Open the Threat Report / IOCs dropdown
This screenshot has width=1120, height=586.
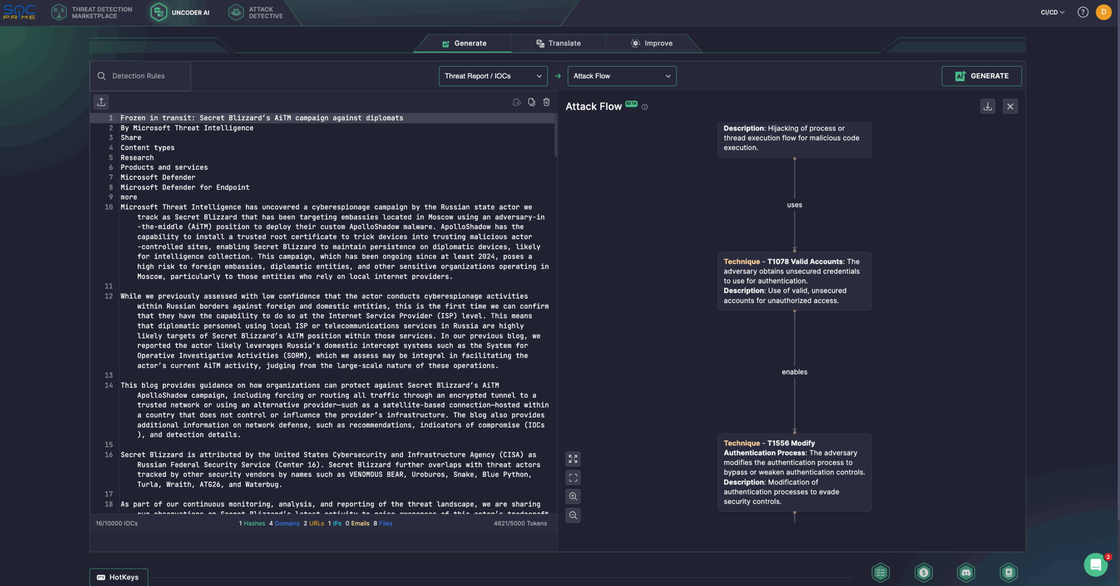493,76
